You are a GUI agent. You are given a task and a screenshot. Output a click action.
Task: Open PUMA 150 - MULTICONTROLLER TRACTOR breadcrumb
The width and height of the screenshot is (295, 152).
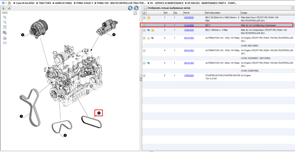click(x=121, y=3)
